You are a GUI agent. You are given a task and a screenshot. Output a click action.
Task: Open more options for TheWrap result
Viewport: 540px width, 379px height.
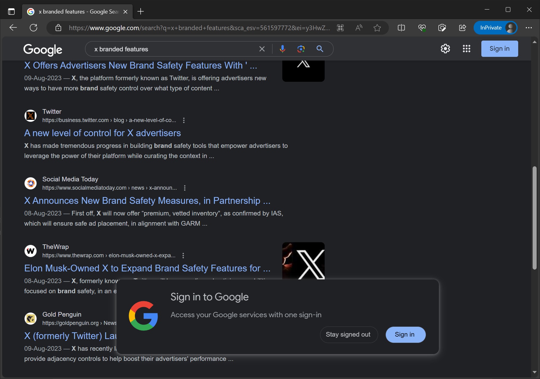coord(183,255)
